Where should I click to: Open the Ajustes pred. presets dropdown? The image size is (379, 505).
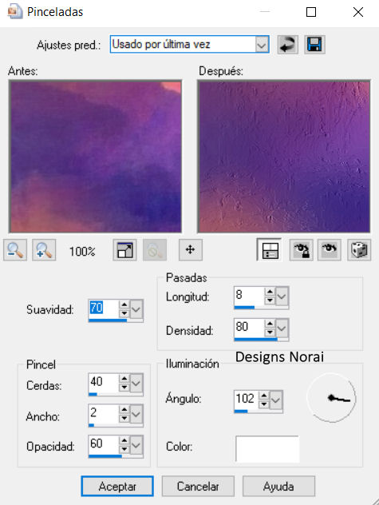coord(262,45)
